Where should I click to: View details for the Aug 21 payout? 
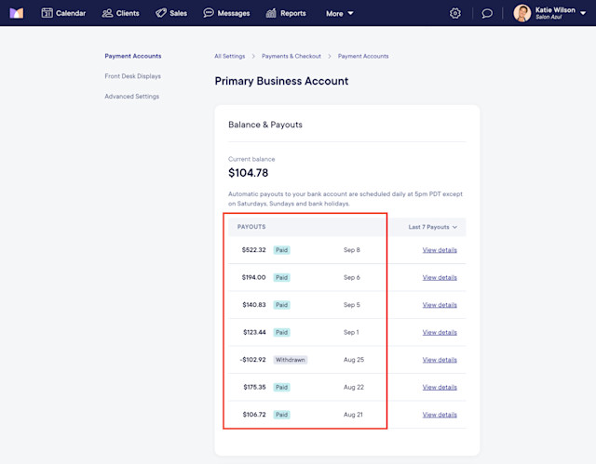pyautogui.click(x=440, y=415)
